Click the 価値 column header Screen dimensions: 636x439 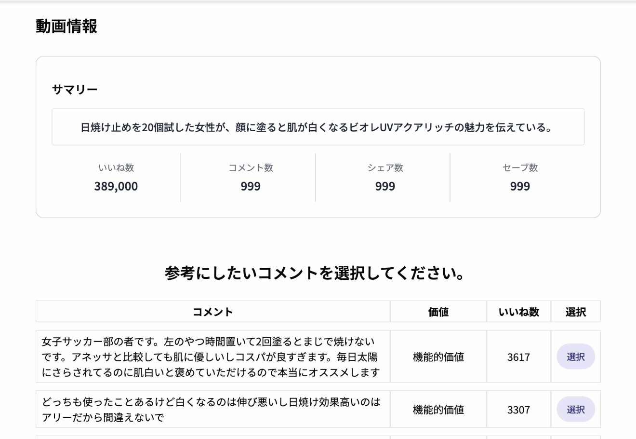point(438,312)
